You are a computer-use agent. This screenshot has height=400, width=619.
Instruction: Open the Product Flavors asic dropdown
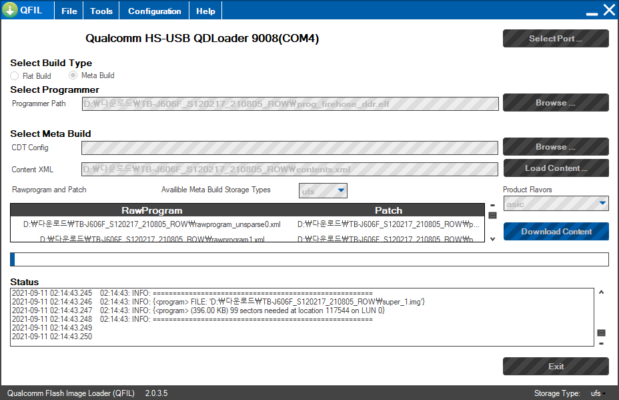pyautogui.click(x=556, y=204)
